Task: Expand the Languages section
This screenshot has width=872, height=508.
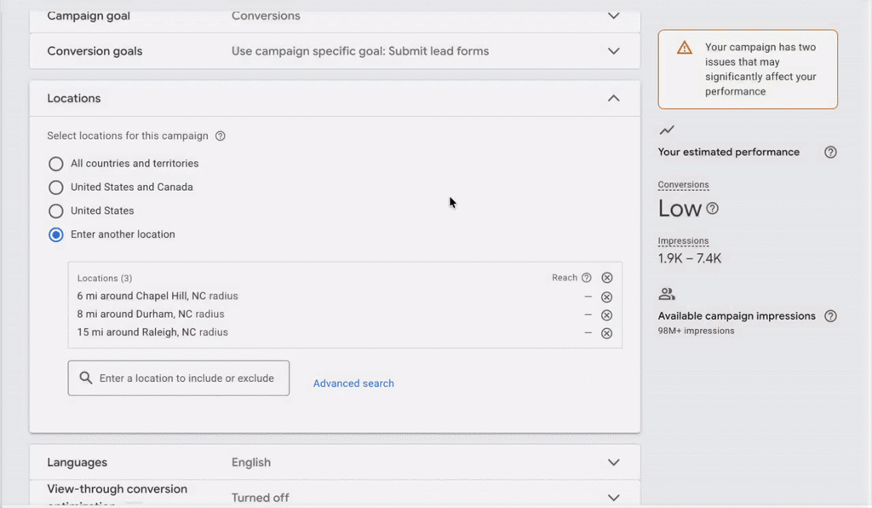Action: click(613, 463)
